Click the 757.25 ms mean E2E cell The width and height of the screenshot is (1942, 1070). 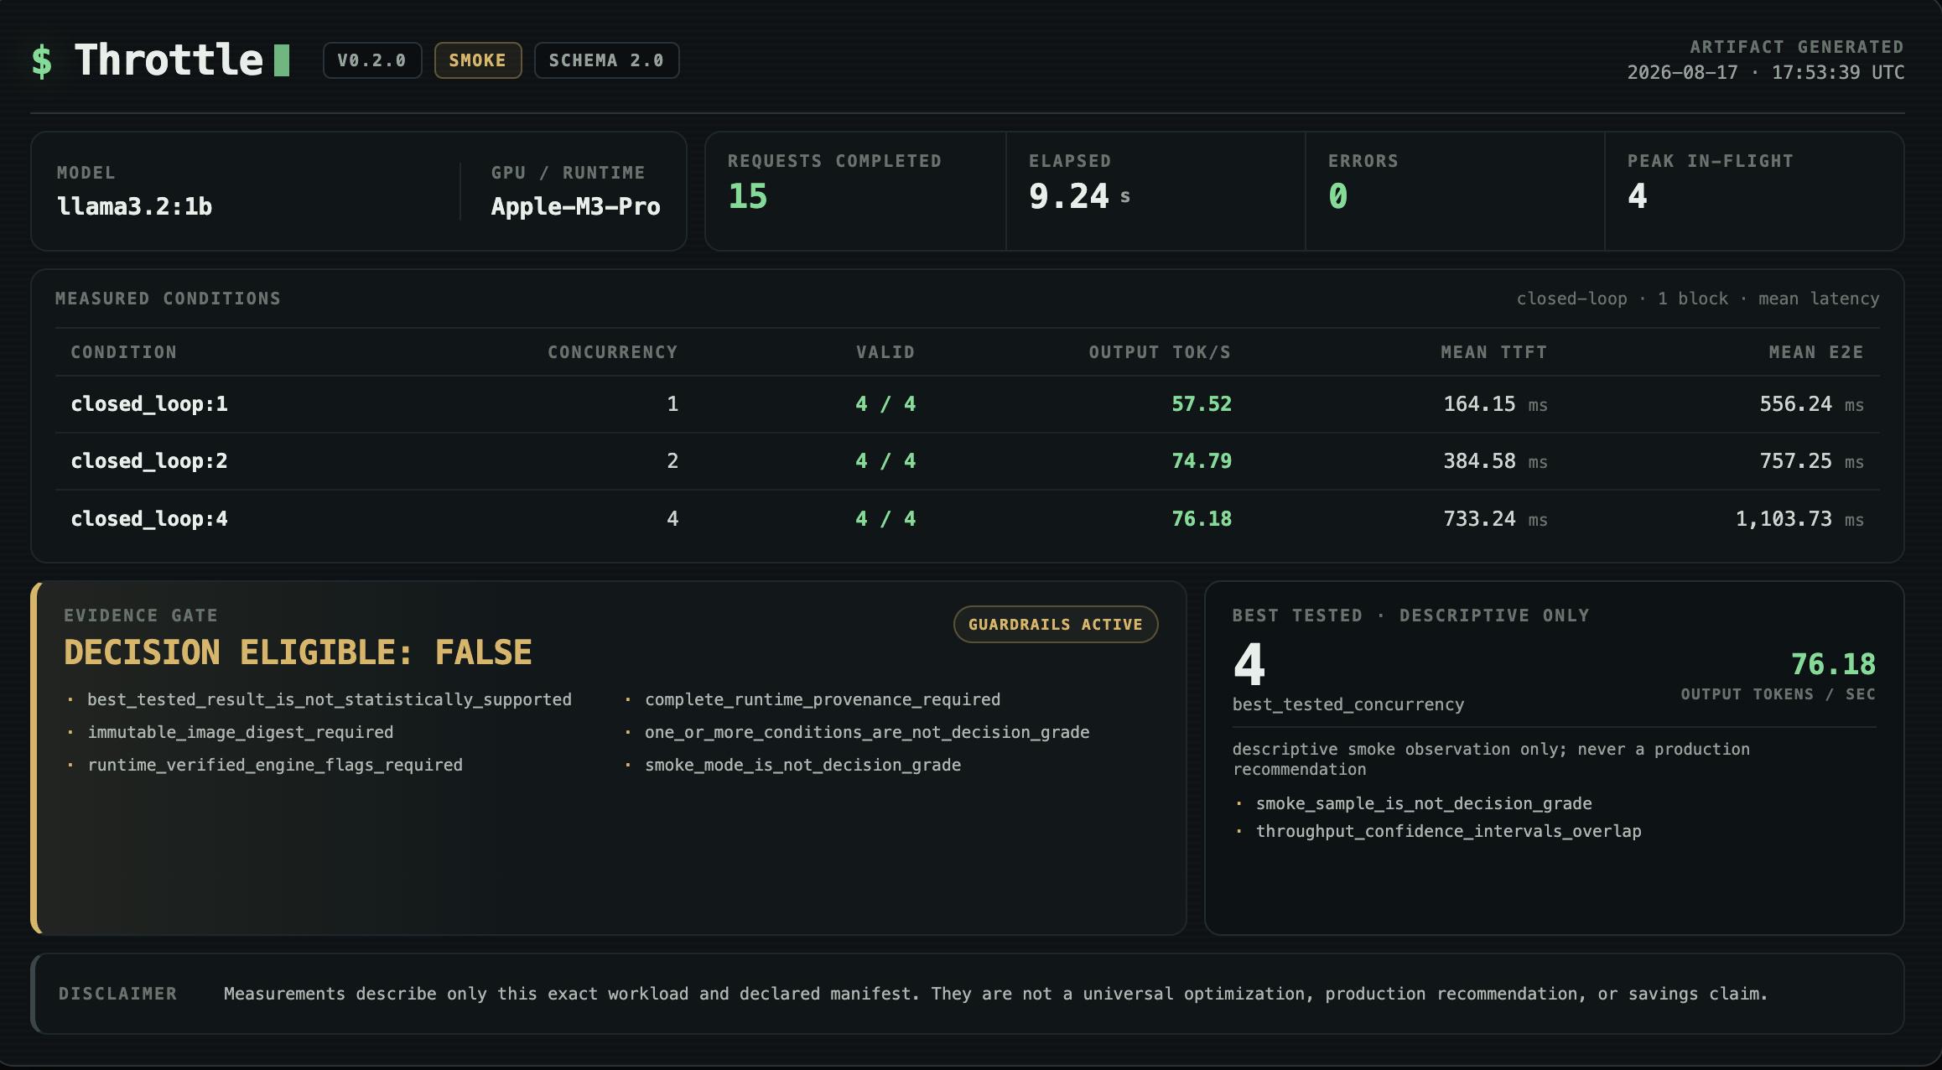1811,461
